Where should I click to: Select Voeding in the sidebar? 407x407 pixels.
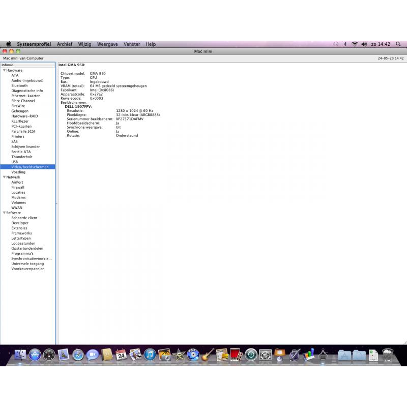tap(18, 172)
